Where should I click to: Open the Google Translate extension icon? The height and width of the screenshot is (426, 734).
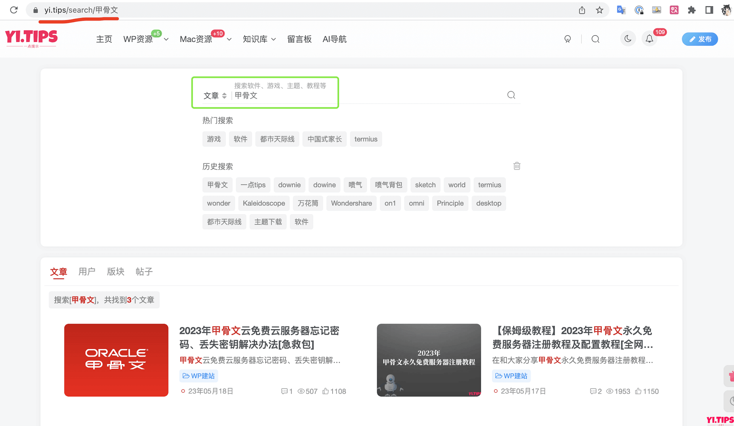point(621,10)
